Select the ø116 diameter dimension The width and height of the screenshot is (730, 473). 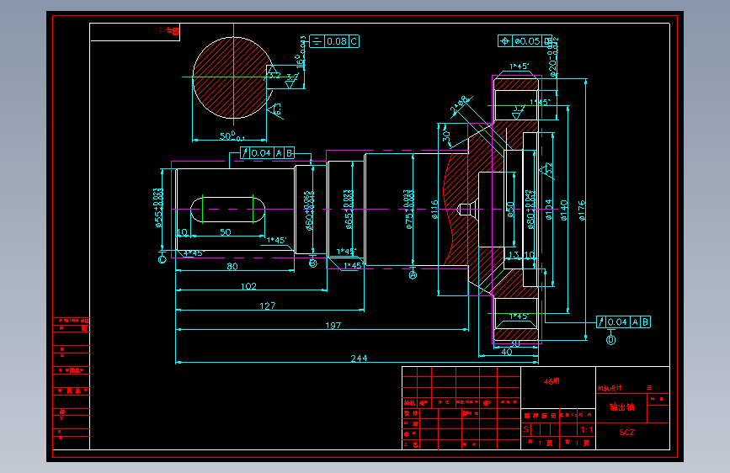434,210
